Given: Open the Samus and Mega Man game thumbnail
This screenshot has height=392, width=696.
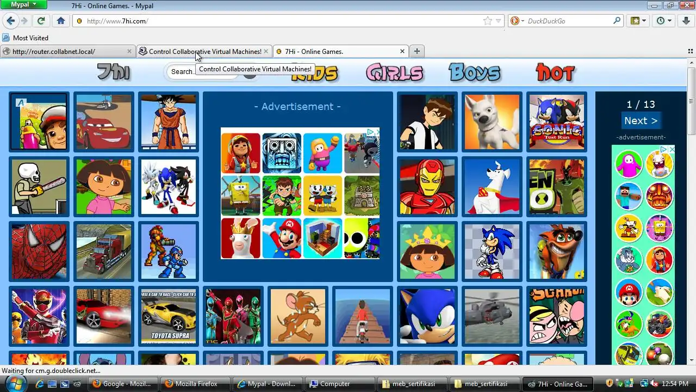Looking at the screenshot, I should pyautogui.click(x=169, y=252).
